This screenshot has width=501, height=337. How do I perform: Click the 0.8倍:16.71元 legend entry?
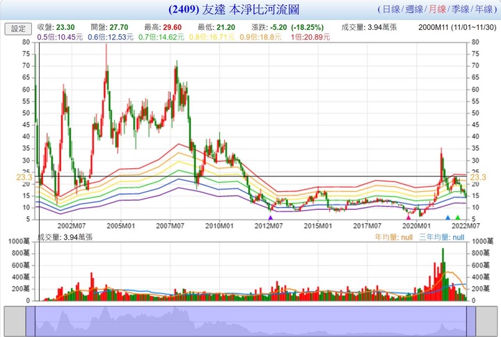pyautogui.click(x=212, y=38)
